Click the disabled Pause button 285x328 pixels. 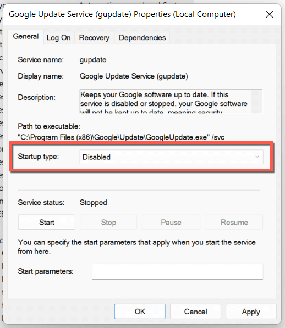pyautogui.click(x=171, y=222)
